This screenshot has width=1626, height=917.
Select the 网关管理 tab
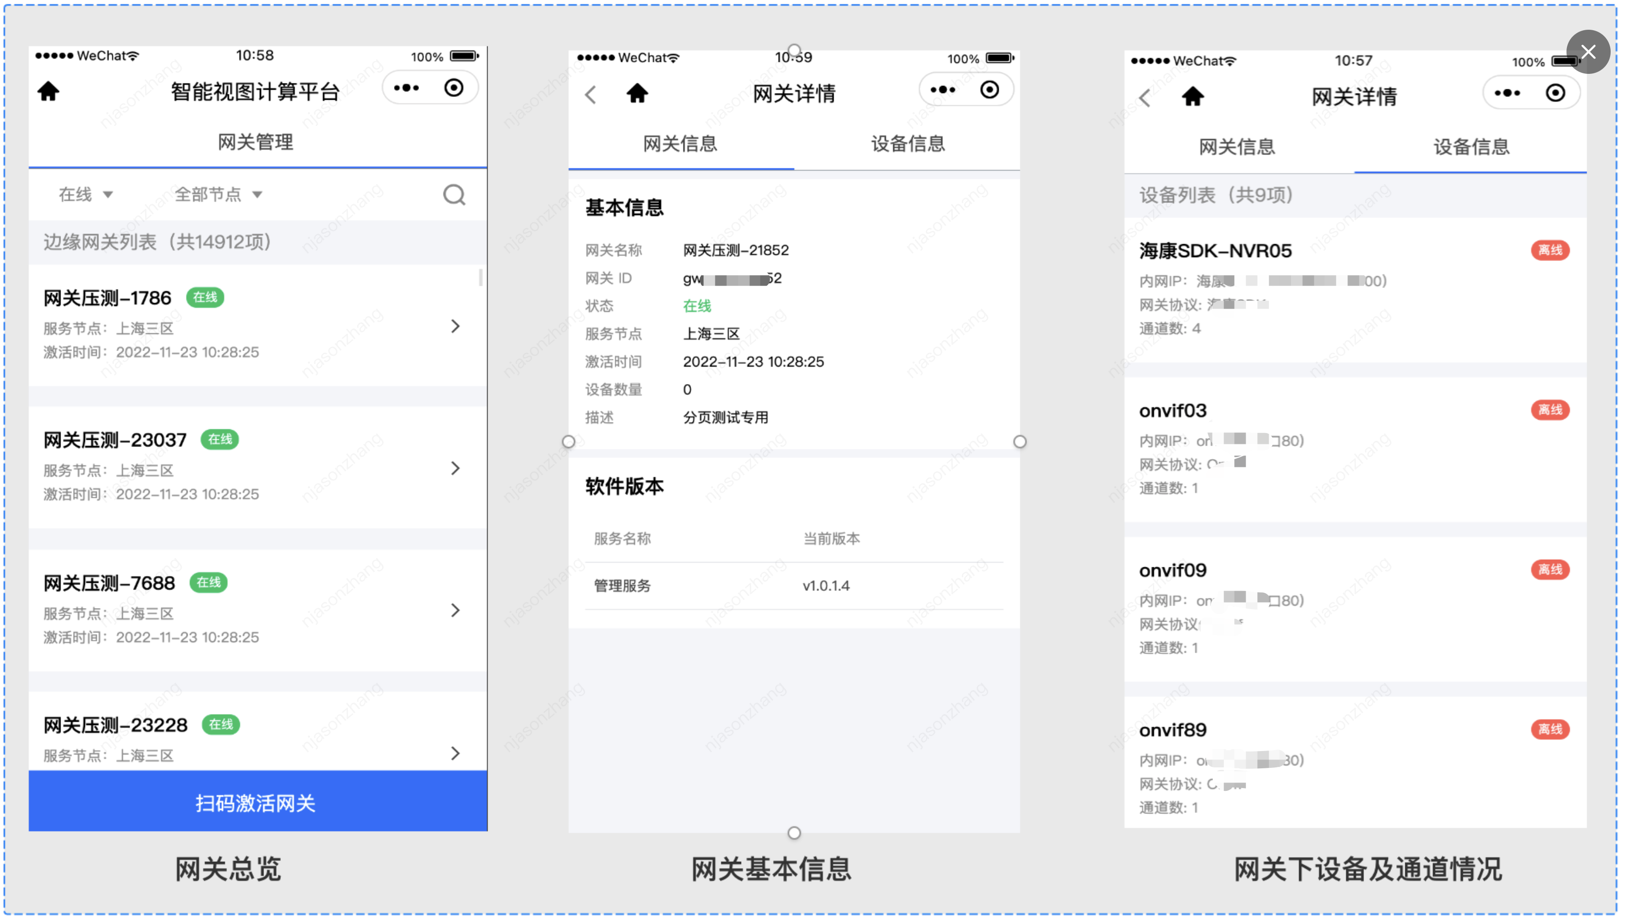(256, 142)
